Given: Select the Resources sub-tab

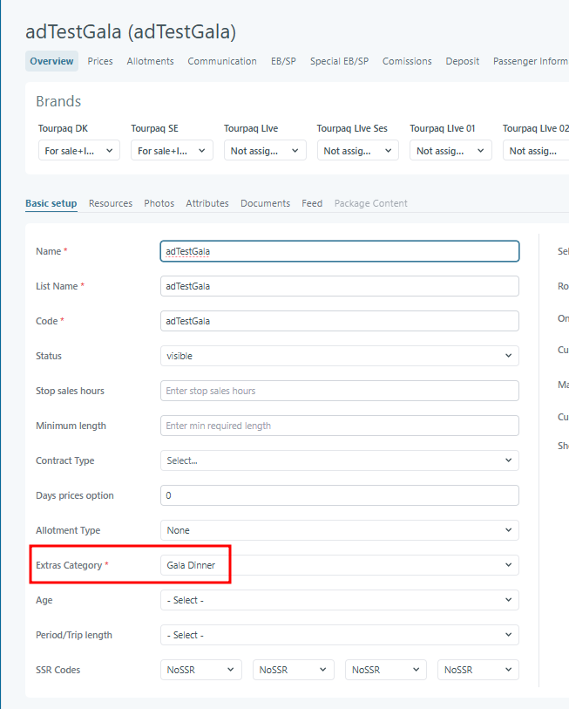Looking at the screenshot, I should [111, 203].
